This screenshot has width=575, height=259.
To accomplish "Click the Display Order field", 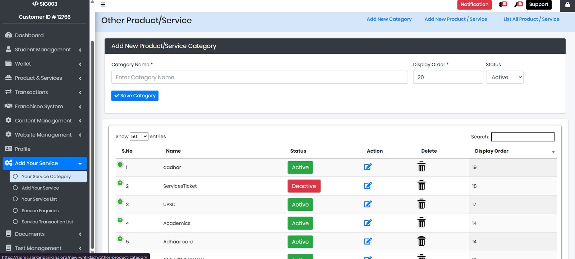I will click(448, 77).
